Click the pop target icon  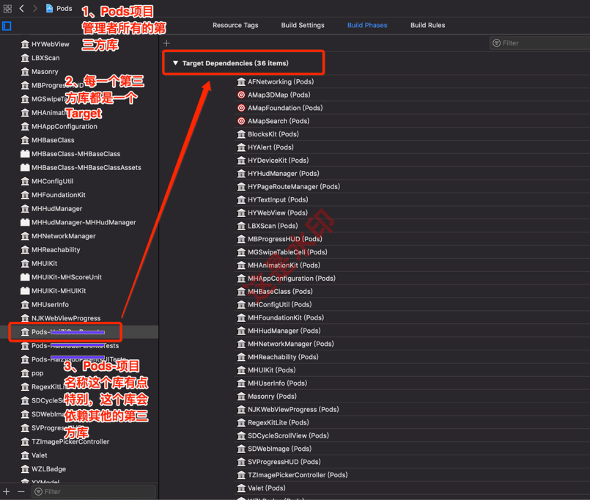pyautogui.click(x=25, y=373)
